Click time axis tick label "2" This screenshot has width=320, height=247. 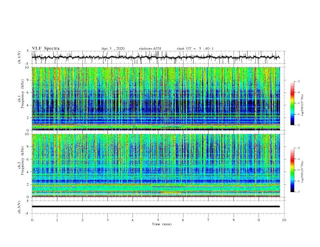(x=82, y=220)
